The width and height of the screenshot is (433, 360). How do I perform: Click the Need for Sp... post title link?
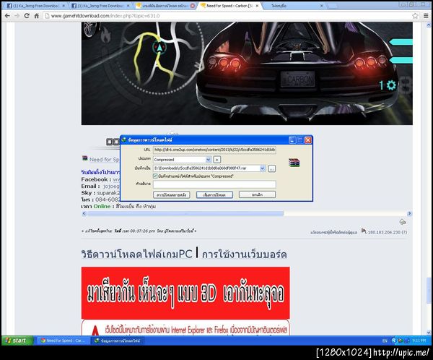pos(105,159)
